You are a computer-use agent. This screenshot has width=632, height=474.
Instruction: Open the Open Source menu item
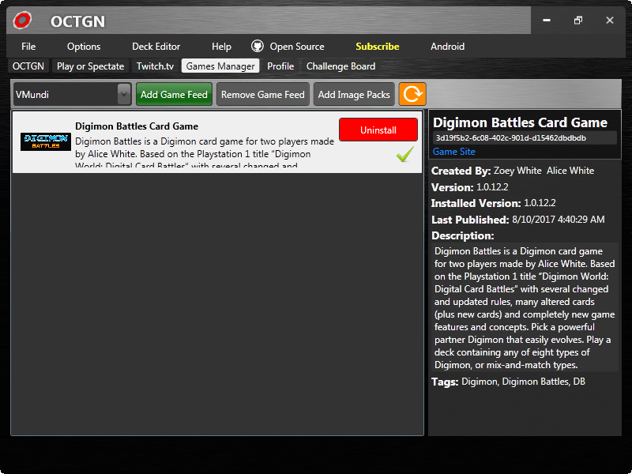297,47
